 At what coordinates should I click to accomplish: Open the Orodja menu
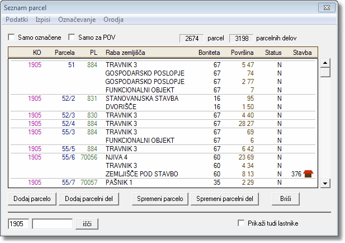pyautogui.click(x=113, y=20)
